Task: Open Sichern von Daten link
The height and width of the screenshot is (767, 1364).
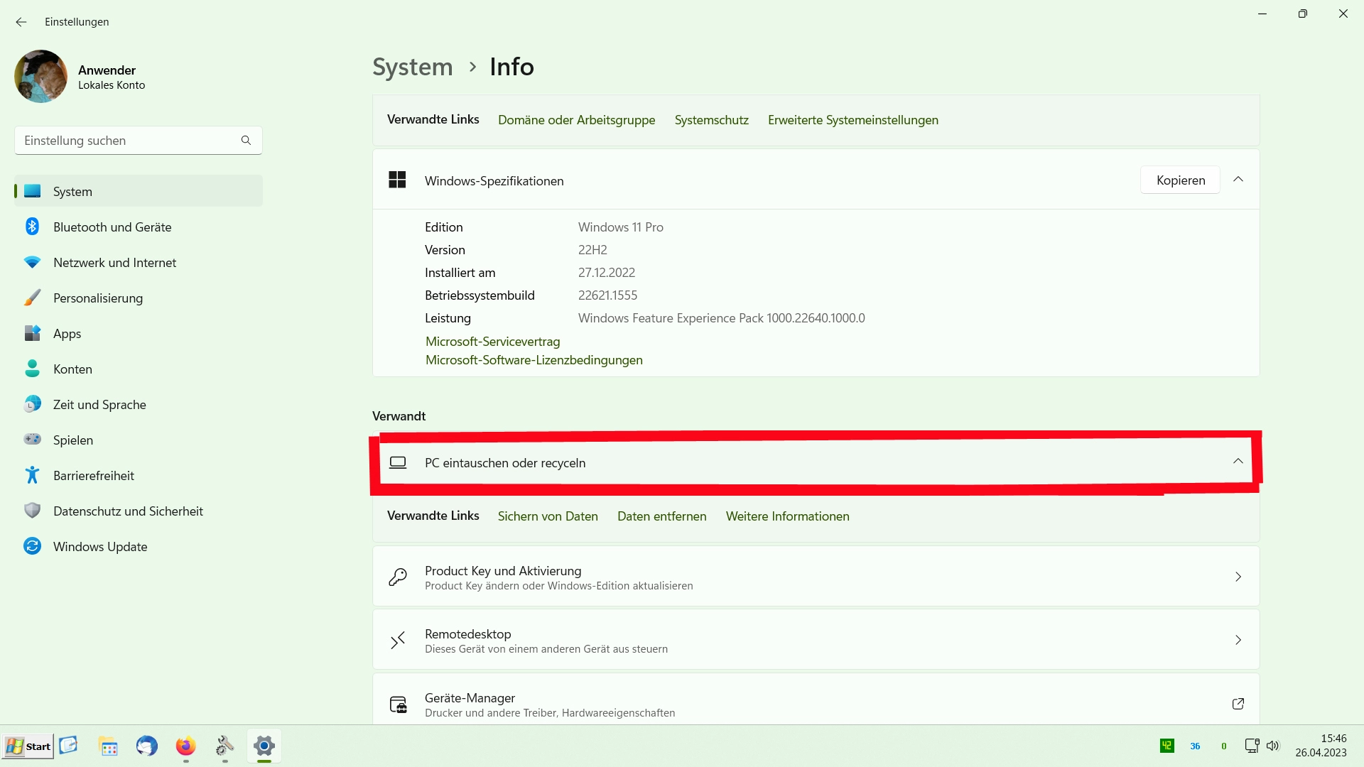Action: tap(548, 516)
